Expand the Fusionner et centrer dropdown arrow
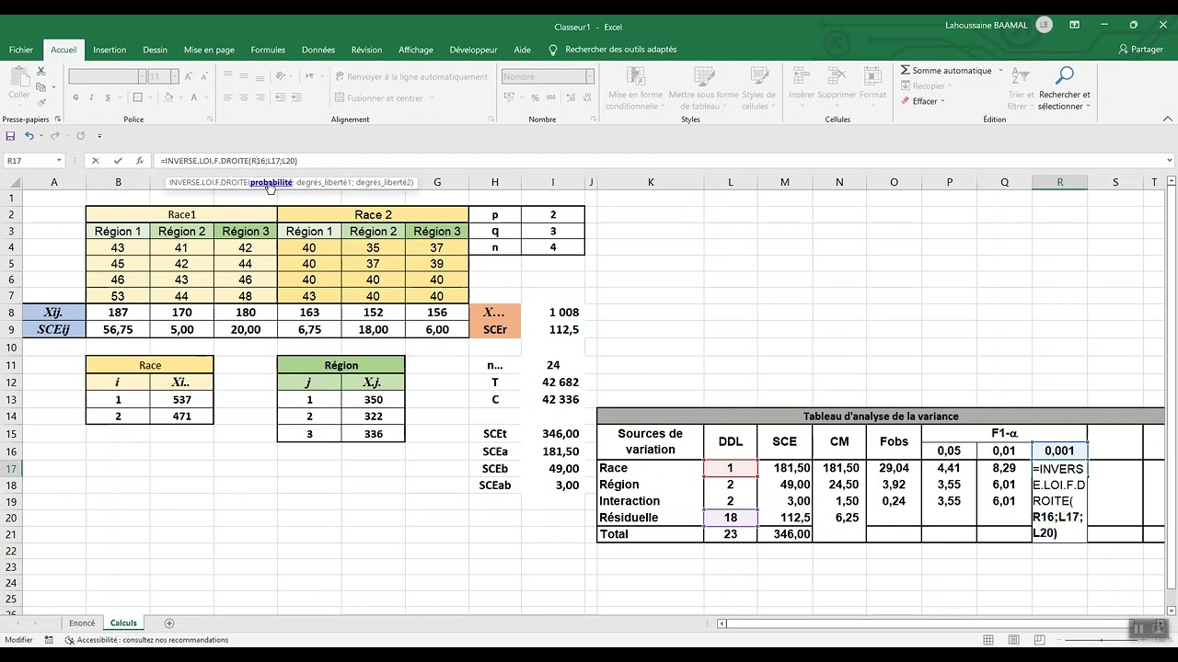This screenshot has height=662, width=1178. pos(432,97)
